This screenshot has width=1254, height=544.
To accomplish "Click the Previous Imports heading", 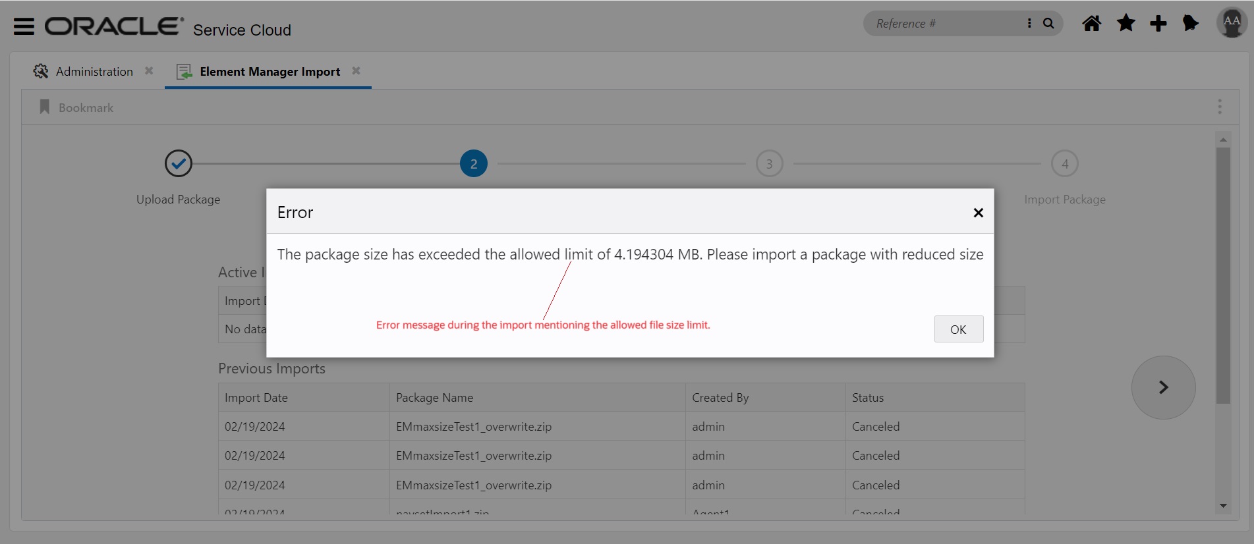I will 271,369.
